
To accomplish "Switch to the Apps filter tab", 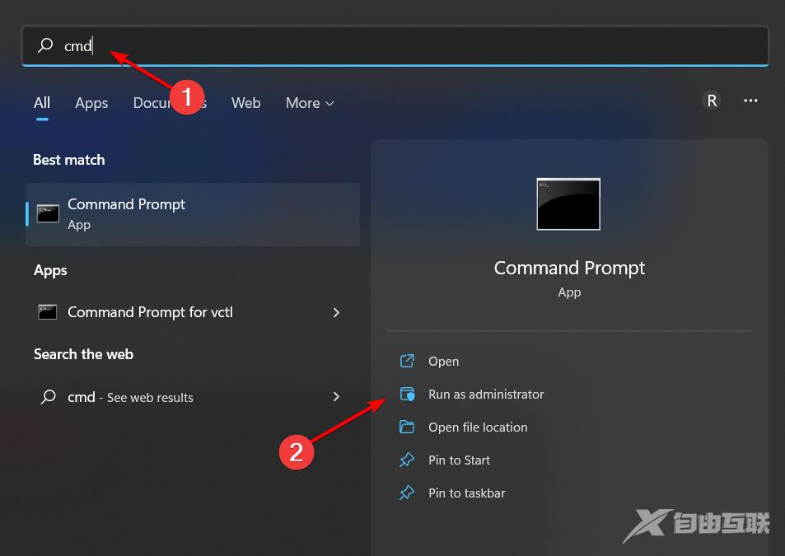I will coord(91,103).
